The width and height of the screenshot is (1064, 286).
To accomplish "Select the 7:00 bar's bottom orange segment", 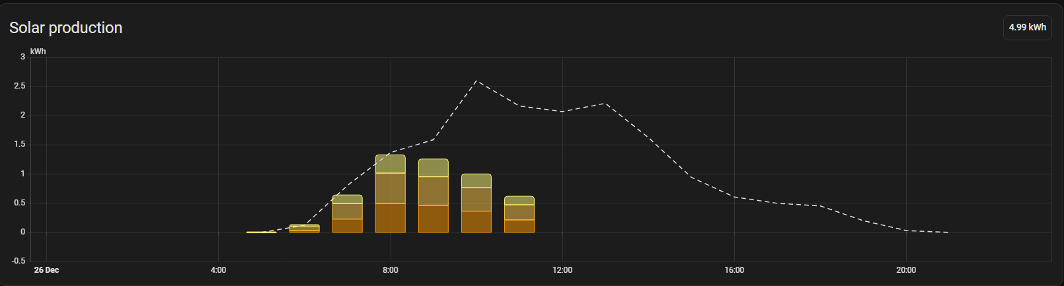I will (x=347, y=225).
